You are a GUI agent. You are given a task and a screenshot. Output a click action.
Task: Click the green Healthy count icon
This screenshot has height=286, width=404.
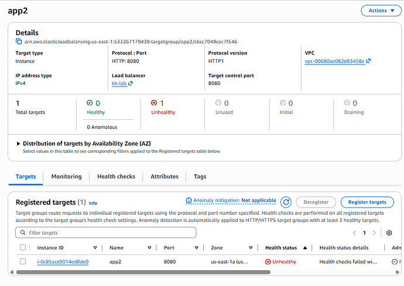(90, 103)
